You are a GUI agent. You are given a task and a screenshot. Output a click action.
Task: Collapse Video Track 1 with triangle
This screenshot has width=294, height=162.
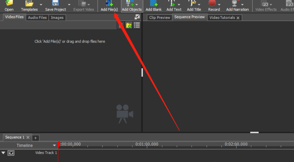coord(3,153)
